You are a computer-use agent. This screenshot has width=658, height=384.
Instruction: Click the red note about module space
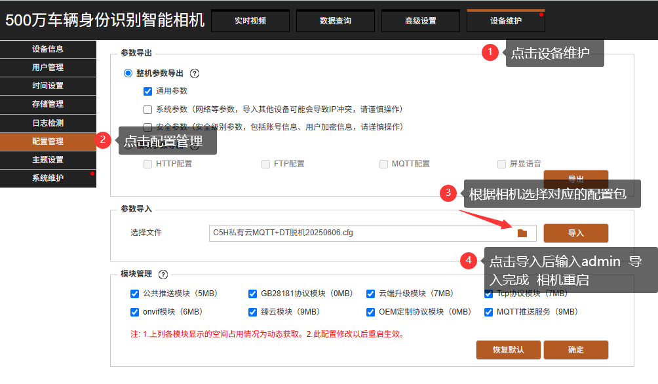tap(268, 334)
